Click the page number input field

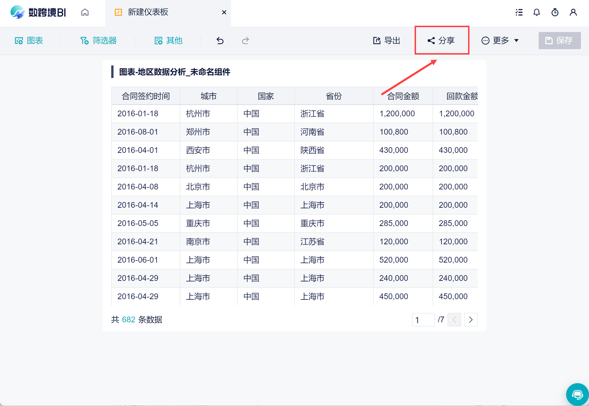423,319
